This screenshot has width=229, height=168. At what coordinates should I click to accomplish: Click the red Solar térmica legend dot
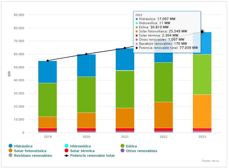tap(66, 150)
